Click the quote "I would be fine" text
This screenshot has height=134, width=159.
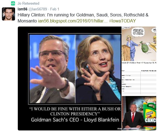tap(75, 111)
